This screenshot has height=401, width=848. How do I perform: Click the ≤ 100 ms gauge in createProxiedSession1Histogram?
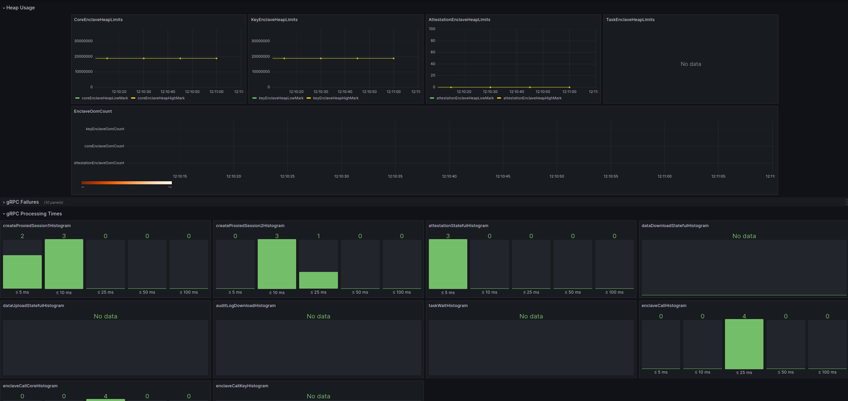[189, 264]
